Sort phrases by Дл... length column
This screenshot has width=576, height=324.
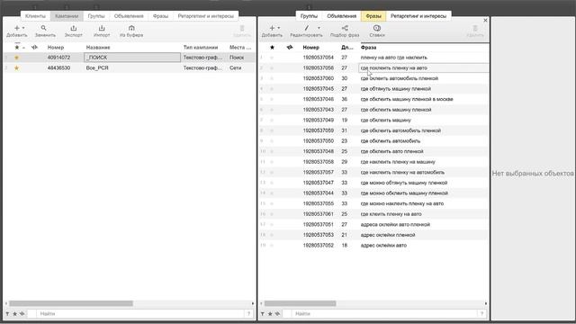click(347, 48)
